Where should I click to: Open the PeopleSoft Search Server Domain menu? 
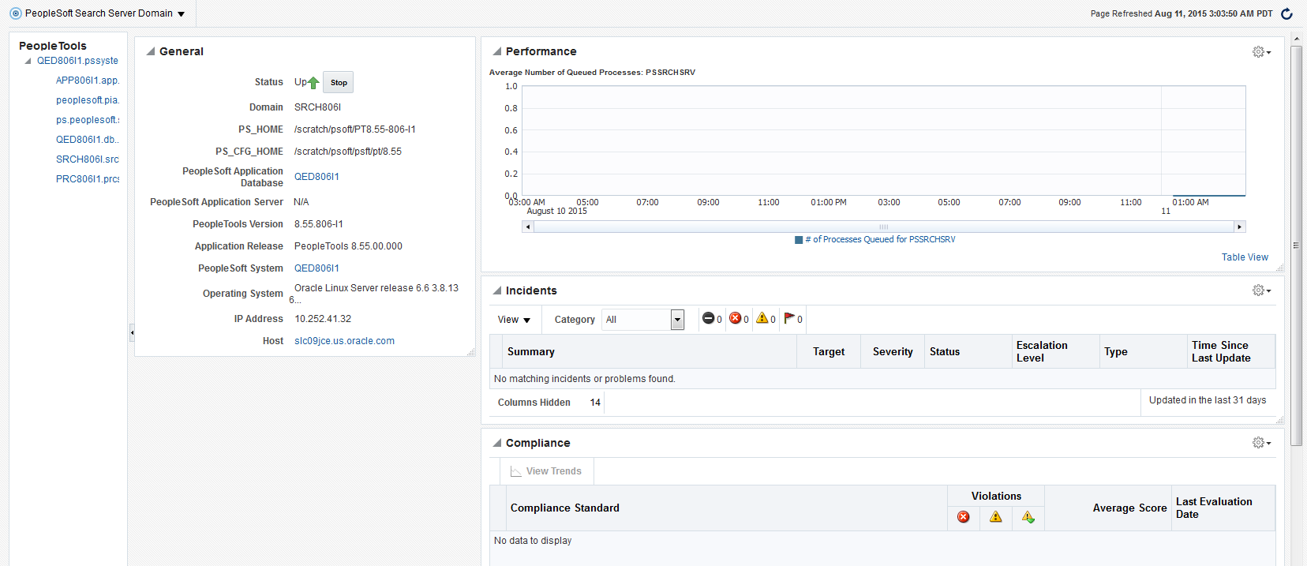[x=181, y=14]
